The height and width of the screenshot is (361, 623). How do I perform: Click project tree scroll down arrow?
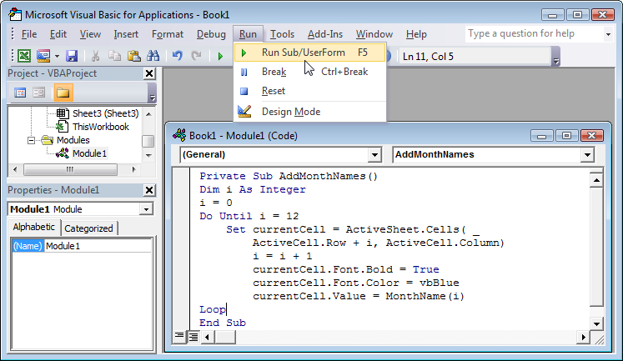pos(148,155)
